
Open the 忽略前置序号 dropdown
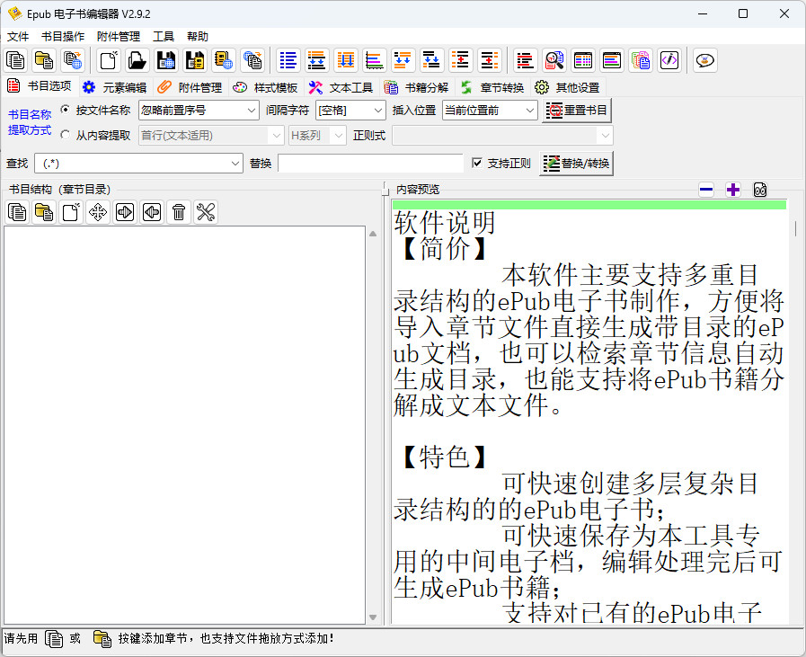click(x=199, y=110)
